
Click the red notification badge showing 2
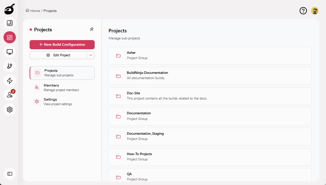point(13,91)
